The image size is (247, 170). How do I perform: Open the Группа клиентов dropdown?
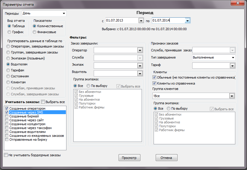(x=231, y=96)
